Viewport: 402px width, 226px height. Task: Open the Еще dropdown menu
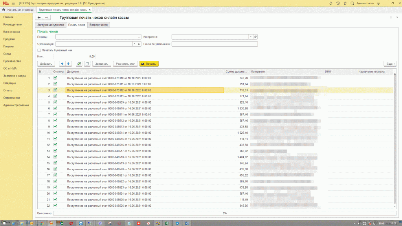click(390, 64)
